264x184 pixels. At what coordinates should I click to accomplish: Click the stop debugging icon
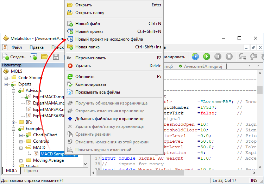pos(229,57)
